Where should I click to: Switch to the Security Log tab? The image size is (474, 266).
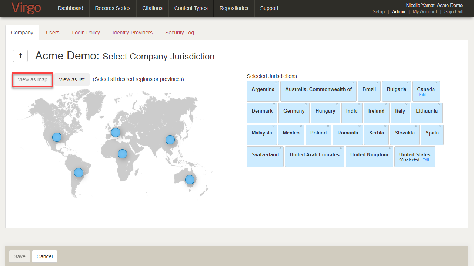[179, 33]
